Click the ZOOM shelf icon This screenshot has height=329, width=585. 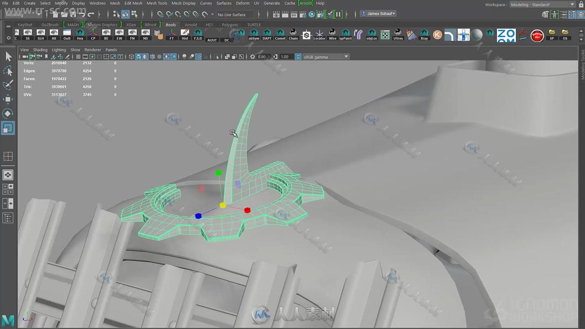click(506, 35)
